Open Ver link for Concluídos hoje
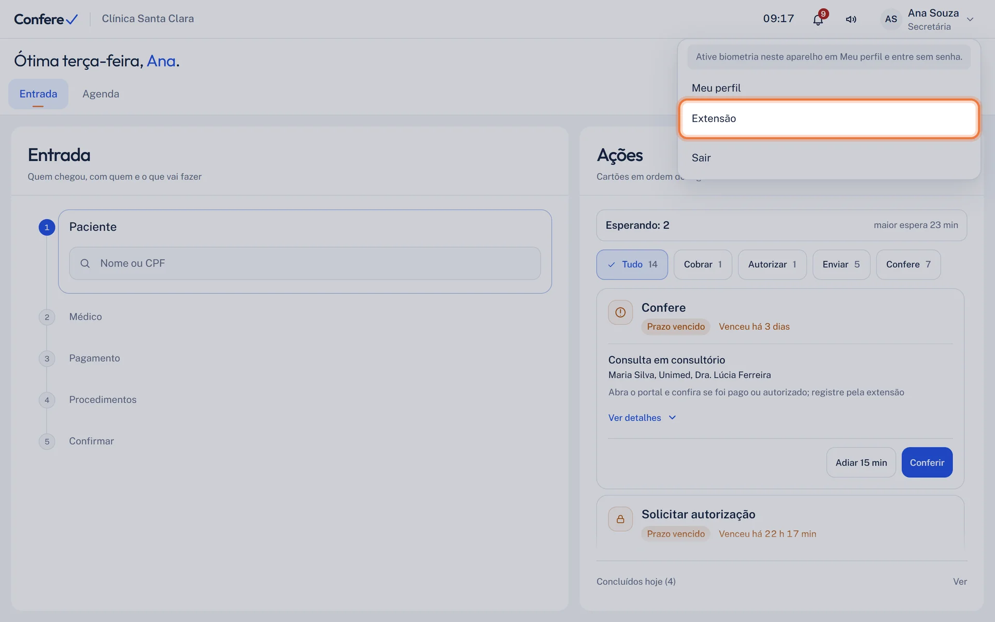The height and width of the screenshot is (622, 995). [x=960, y=582]
